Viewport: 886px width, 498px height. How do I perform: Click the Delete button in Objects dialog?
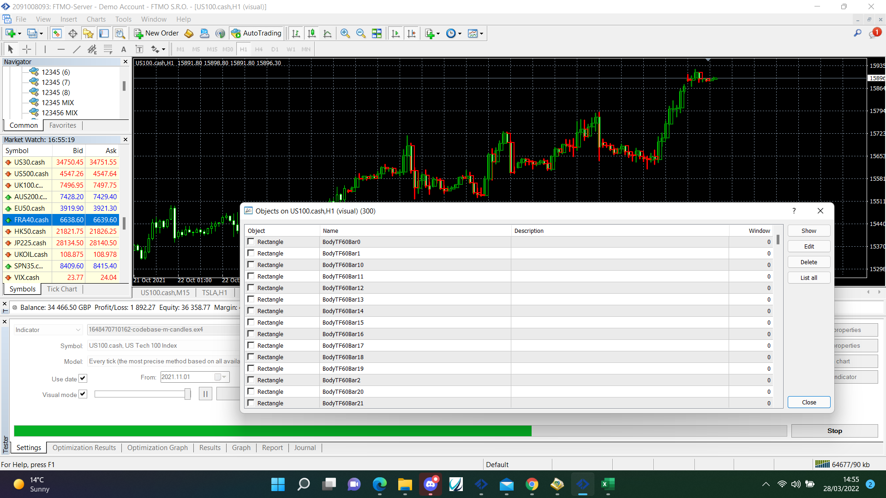pos(809,262)
